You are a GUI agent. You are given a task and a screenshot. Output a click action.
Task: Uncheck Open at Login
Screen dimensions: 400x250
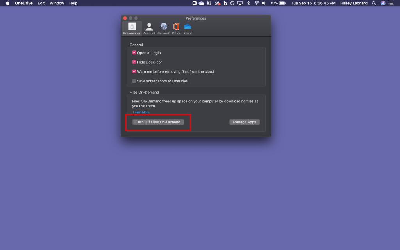pos(134,53)
